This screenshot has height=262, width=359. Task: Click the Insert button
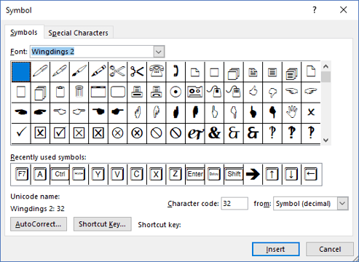click(276, 249)
